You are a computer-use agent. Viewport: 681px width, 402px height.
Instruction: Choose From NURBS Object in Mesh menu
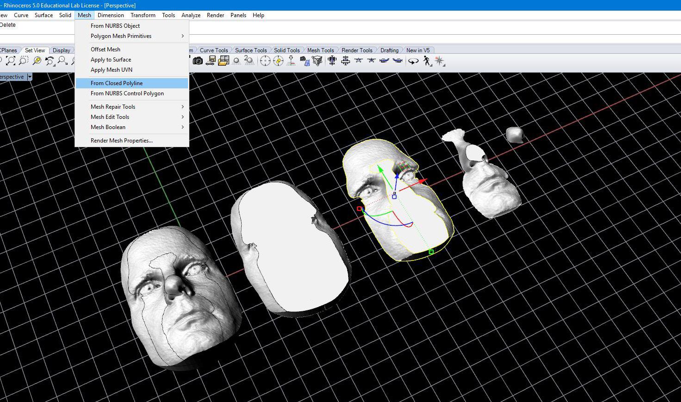point(132,26)
